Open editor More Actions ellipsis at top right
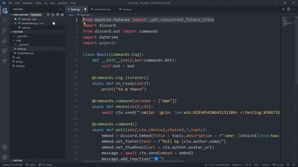Screen dimensions: 298x167 pos(294,9)
